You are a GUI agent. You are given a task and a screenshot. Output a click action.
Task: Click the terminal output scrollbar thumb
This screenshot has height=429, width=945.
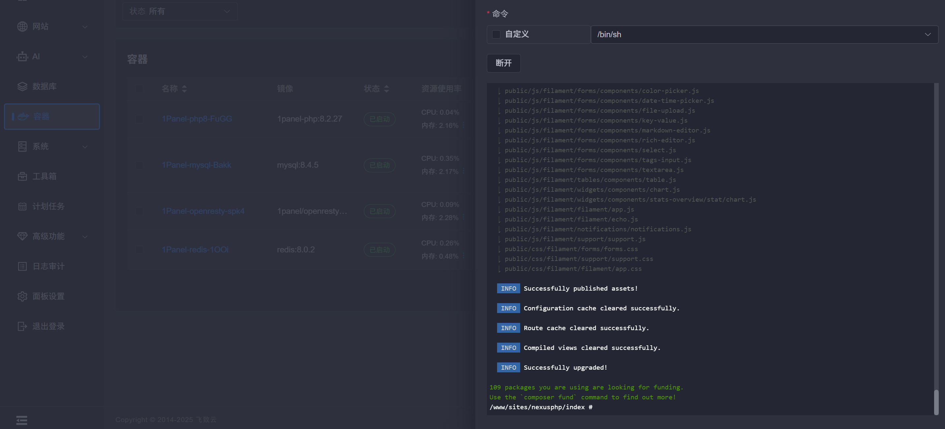pyautogui.click(x=936, y=402)
